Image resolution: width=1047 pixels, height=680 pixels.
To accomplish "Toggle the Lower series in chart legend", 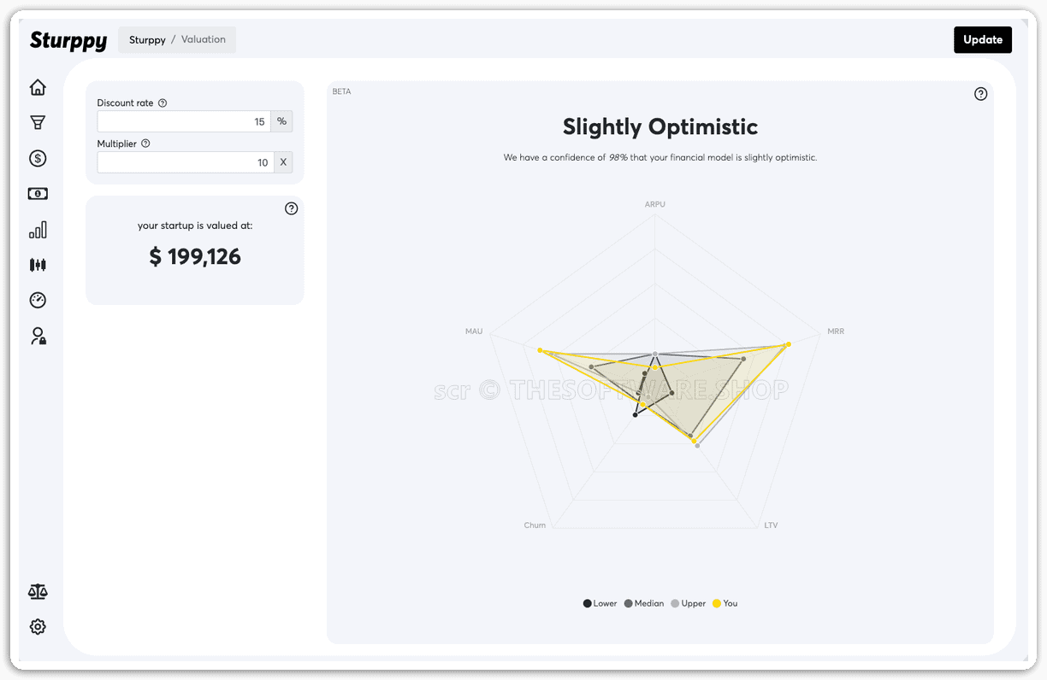I will pos(600,603).
